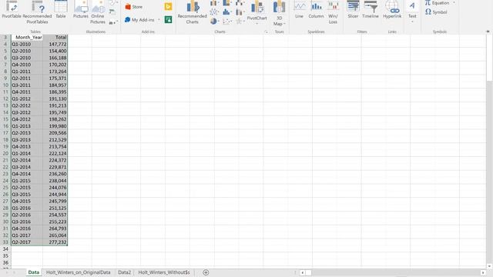Insert a Win/Loss sparkline
Viewport: 493px width, 277px height.
(333, 12)
